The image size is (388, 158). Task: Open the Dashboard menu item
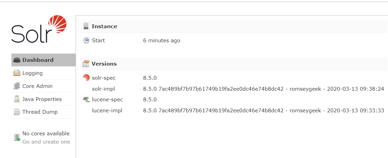pos(44,60)
